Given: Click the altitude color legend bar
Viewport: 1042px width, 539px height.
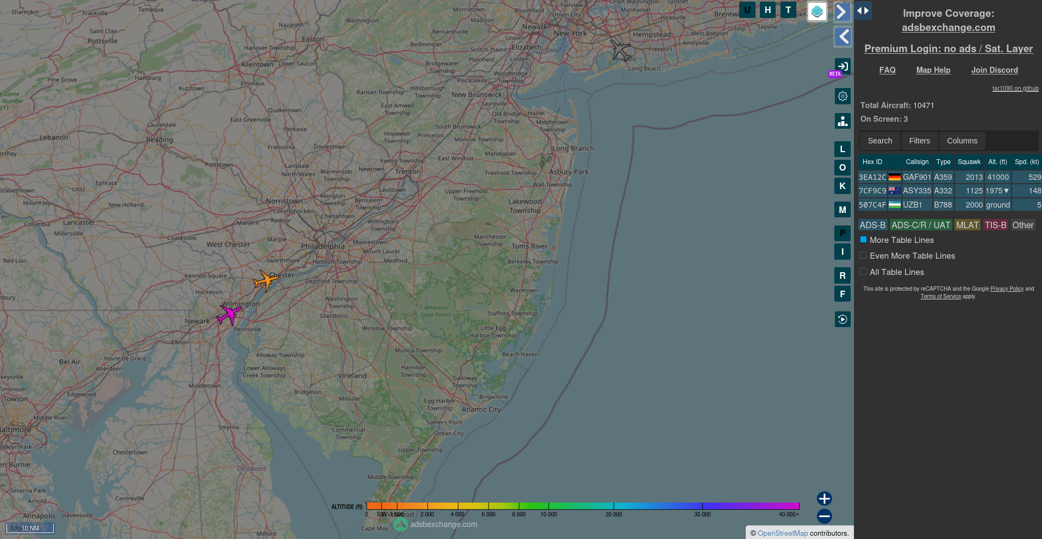Looking at the screenshot, I should coord(583,506).
